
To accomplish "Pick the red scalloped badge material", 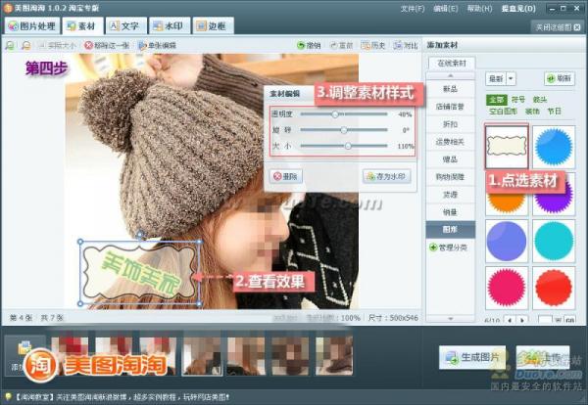I will [x=554, y=286].
